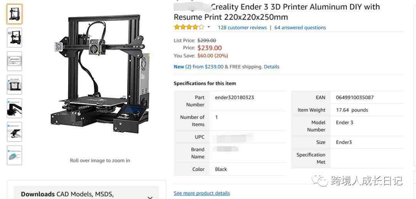Click the star rating icons
This screenshot has height=199, width=416.
(x=189, y=27)
